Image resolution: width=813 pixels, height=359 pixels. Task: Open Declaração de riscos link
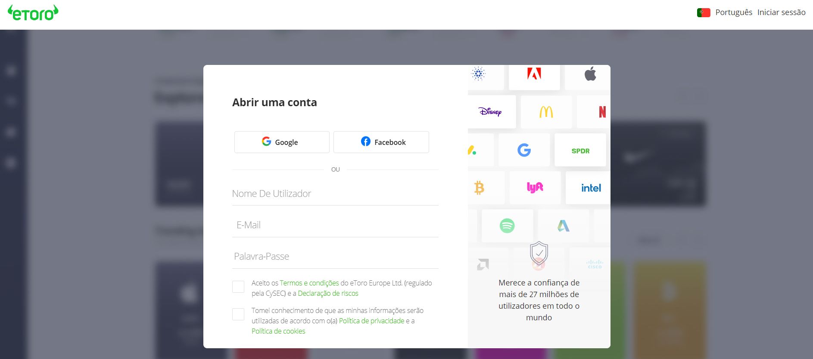coord(328,293)
